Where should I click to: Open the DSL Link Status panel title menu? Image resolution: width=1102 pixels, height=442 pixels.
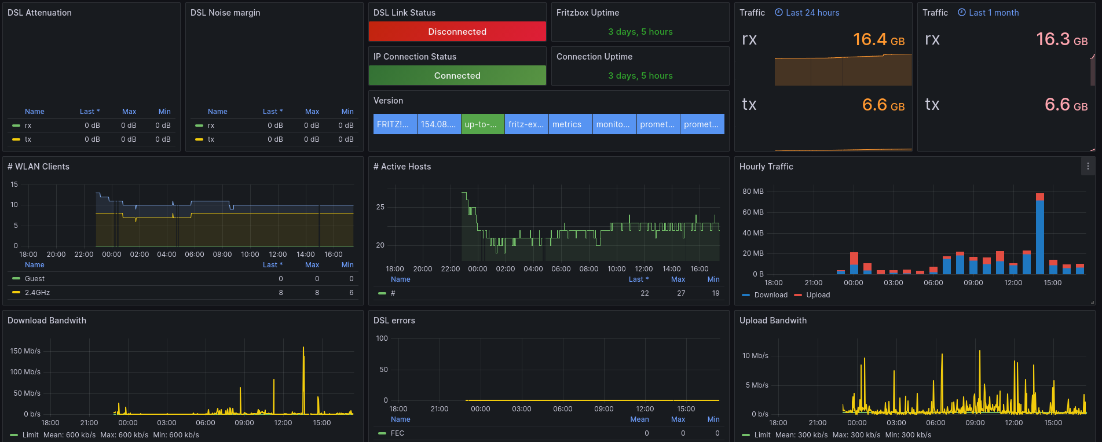tap(404, 13)
